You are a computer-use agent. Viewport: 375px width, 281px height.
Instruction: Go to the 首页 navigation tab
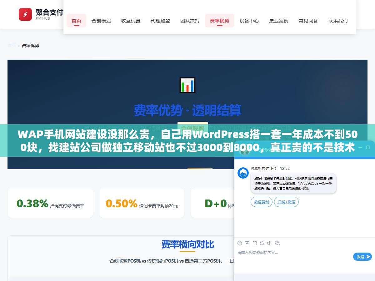(x=76, y=21)
